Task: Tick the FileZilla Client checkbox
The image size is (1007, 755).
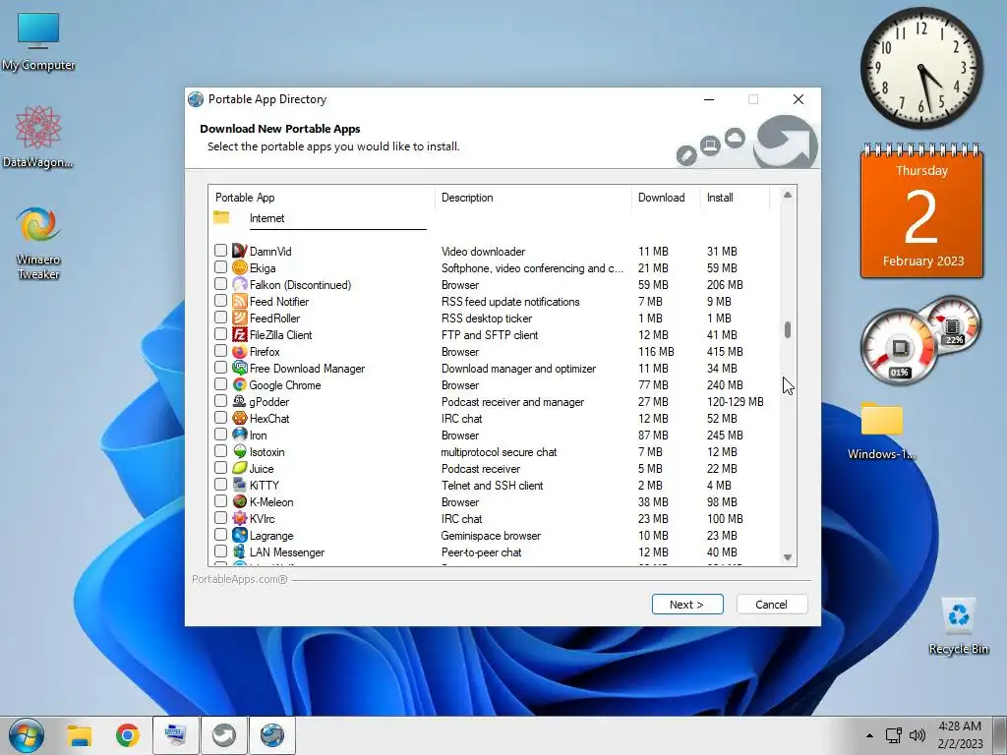Action: tap(220, 334)
